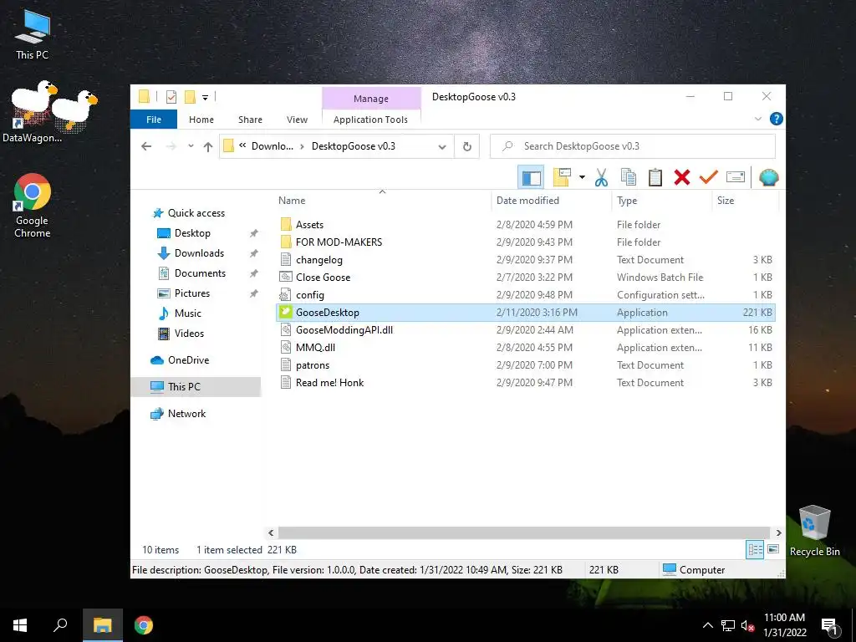Click the MMQ.dll file icon

coord(286,347)
